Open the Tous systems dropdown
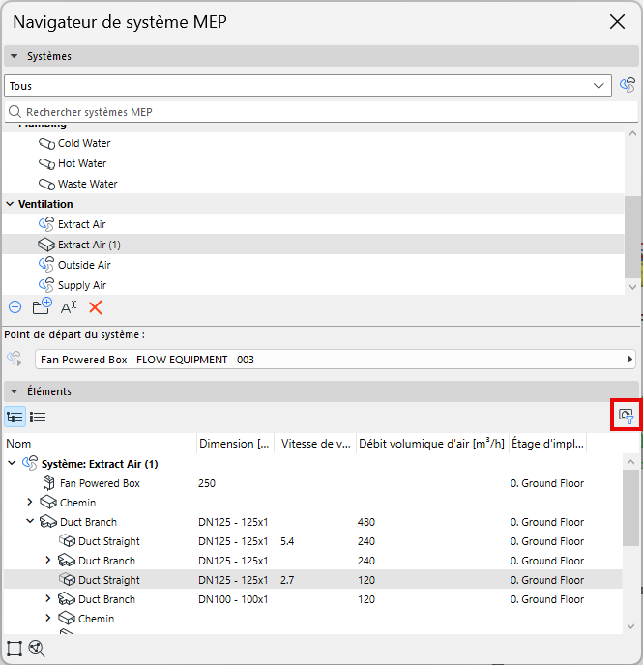Viewport: 643px width, 665px height. tap(307, 86)
